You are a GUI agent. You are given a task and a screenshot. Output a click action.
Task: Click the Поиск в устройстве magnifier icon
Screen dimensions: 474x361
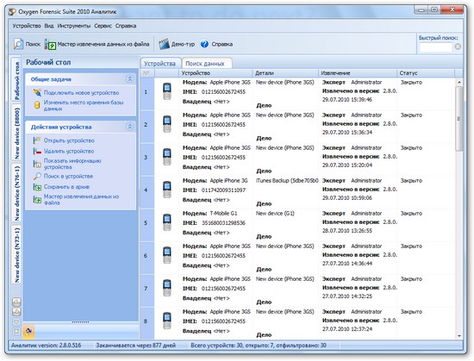[37, 176]
